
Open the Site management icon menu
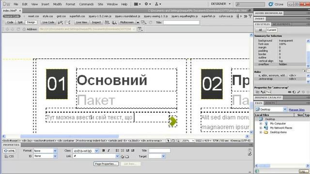(158, 4)
